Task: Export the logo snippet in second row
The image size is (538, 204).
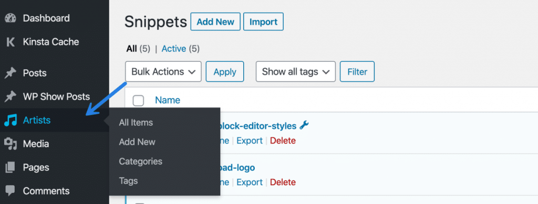Action: pos(250,182)
